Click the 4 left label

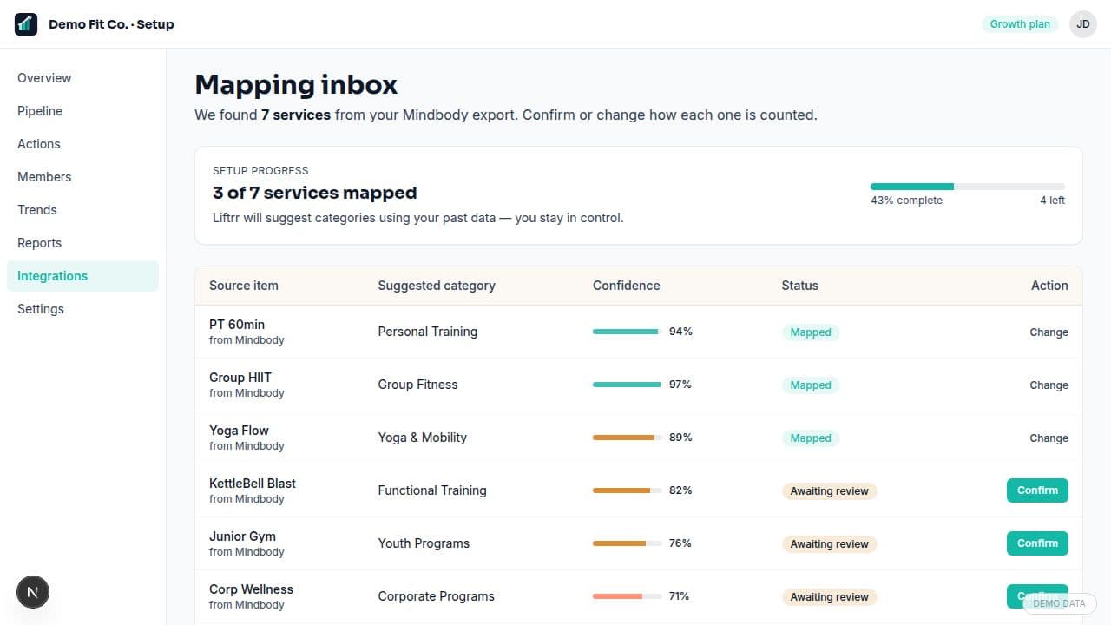pos(1053,201)
